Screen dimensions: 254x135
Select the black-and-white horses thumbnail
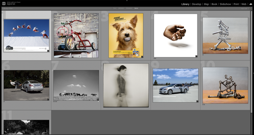(x=76, y=85)
